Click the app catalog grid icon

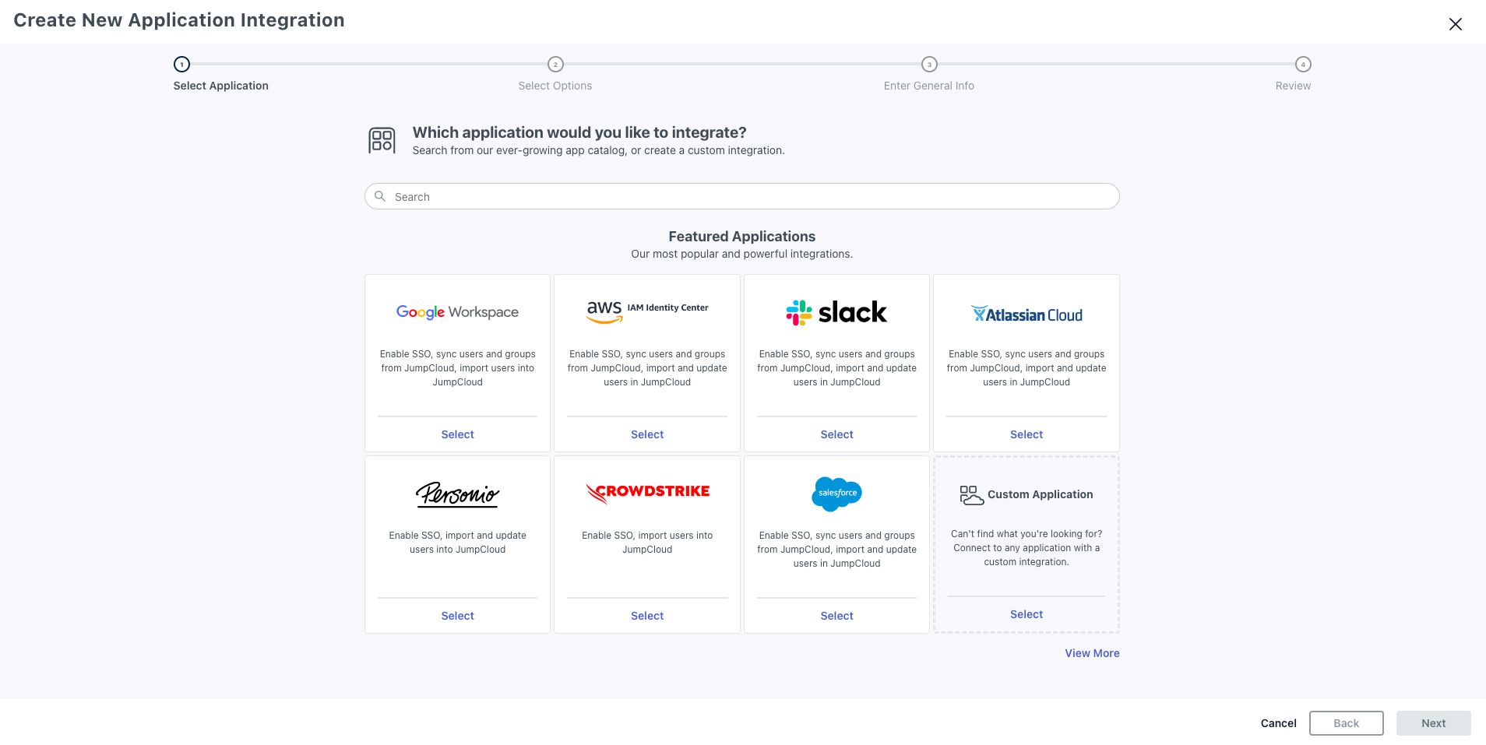pyautogui.click(x=382, y=140)
